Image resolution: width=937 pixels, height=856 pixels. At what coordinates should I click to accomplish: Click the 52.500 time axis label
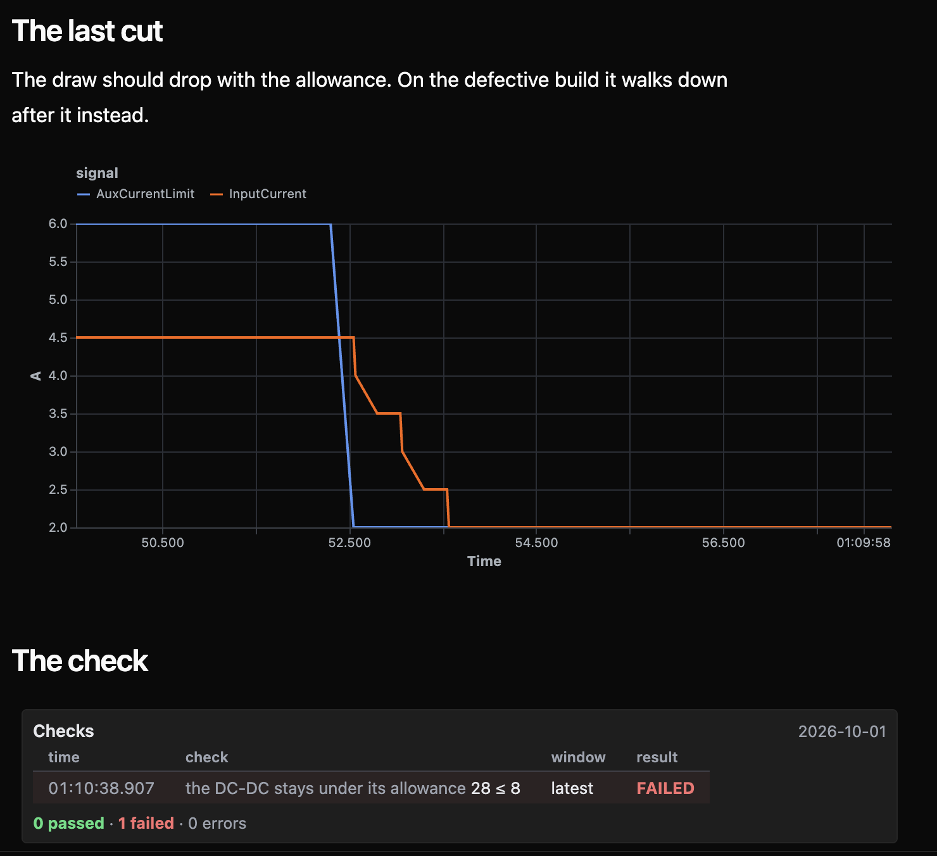[349, 543]
